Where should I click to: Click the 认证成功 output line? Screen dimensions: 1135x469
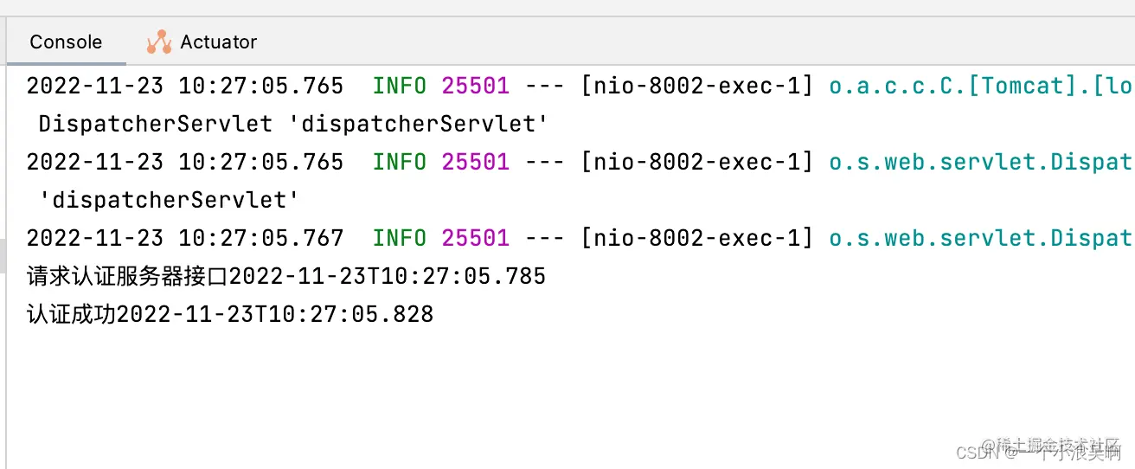pos(230,314)
